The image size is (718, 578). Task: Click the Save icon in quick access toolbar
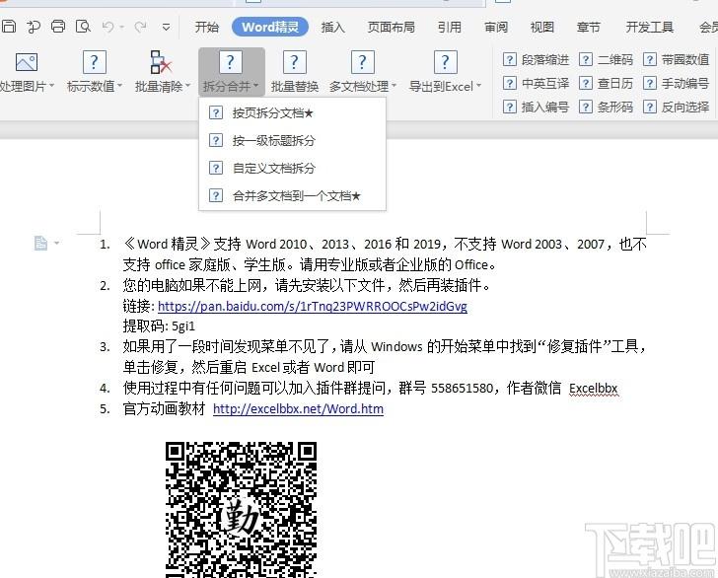8,27
